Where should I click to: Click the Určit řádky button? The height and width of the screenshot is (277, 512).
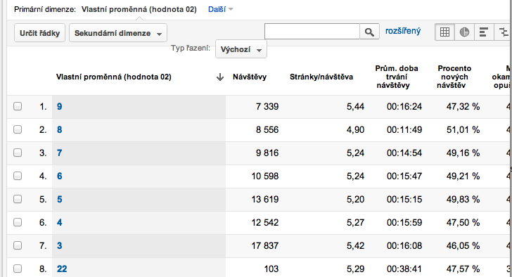(x=40, y=33)
